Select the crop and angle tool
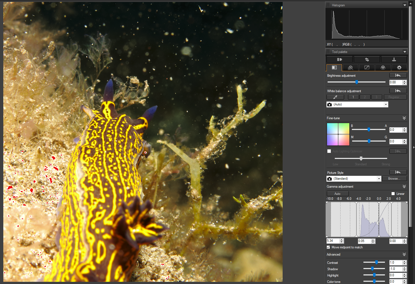415x284 pixels. (x=367, y=60)
